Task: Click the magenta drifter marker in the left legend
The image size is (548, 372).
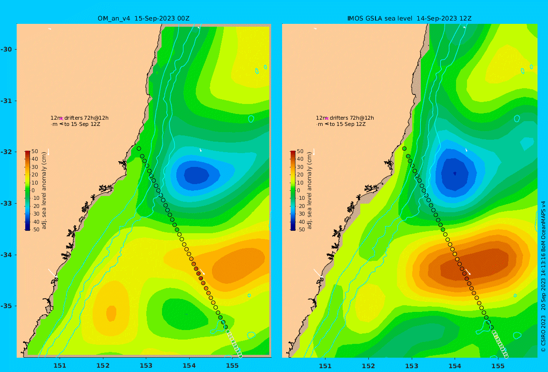Action: tap(61, 119)
